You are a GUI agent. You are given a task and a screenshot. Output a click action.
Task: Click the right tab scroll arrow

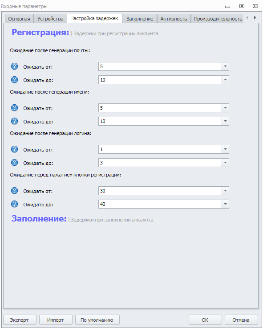(255, 18)
